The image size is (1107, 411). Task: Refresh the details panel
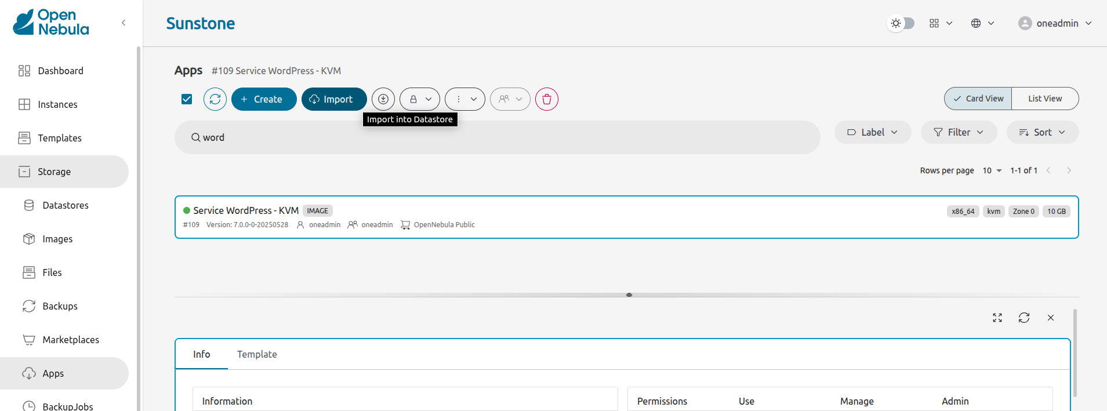1023,318
